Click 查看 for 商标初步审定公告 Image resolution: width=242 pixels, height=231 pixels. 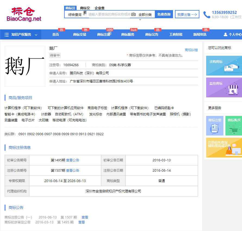[x=81, y=222]
